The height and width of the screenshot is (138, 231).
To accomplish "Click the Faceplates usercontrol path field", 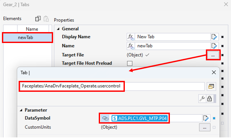I will click(112, 86).
